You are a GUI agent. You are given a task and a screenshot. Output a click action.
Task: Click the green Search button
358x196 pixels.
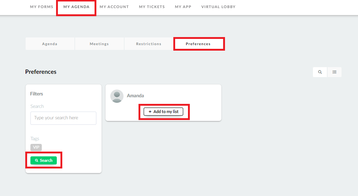click(x=43, y=160)
